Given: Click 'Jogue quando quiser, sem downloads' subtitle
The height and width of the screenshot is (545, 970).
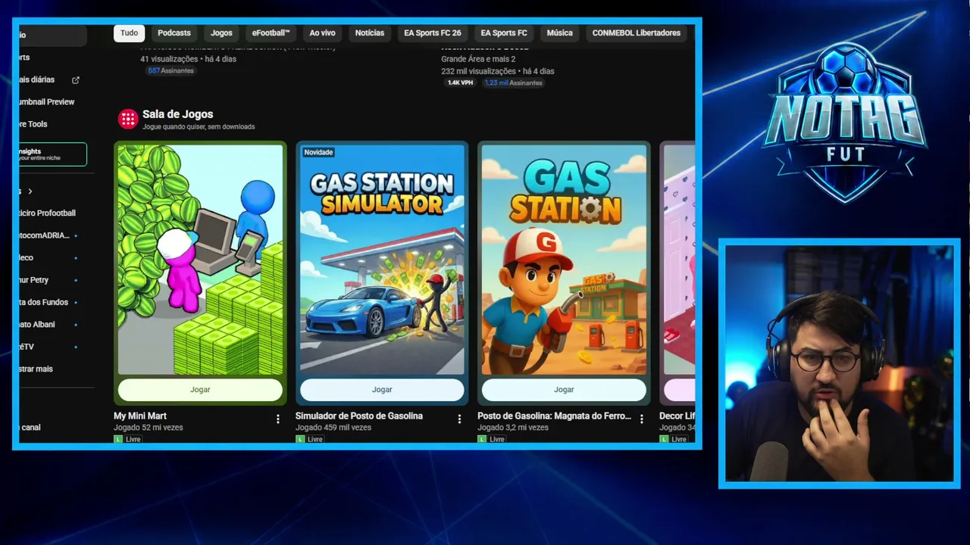Looking at the screenshot, I should tap(199, 126).
